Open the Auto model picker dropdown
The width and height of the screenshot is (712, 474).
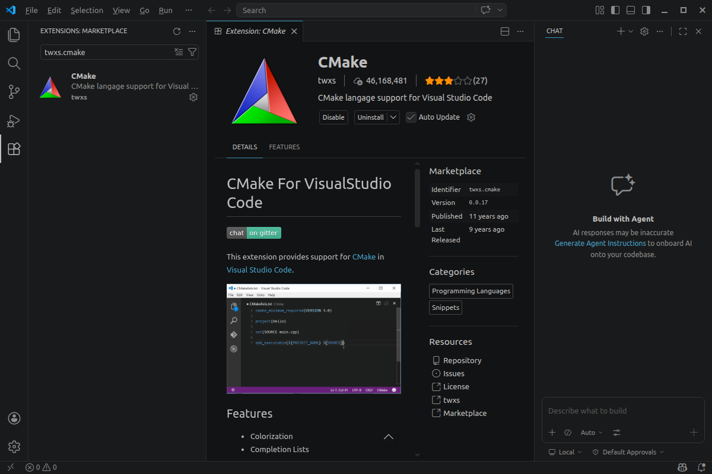(x=592, y=433)
